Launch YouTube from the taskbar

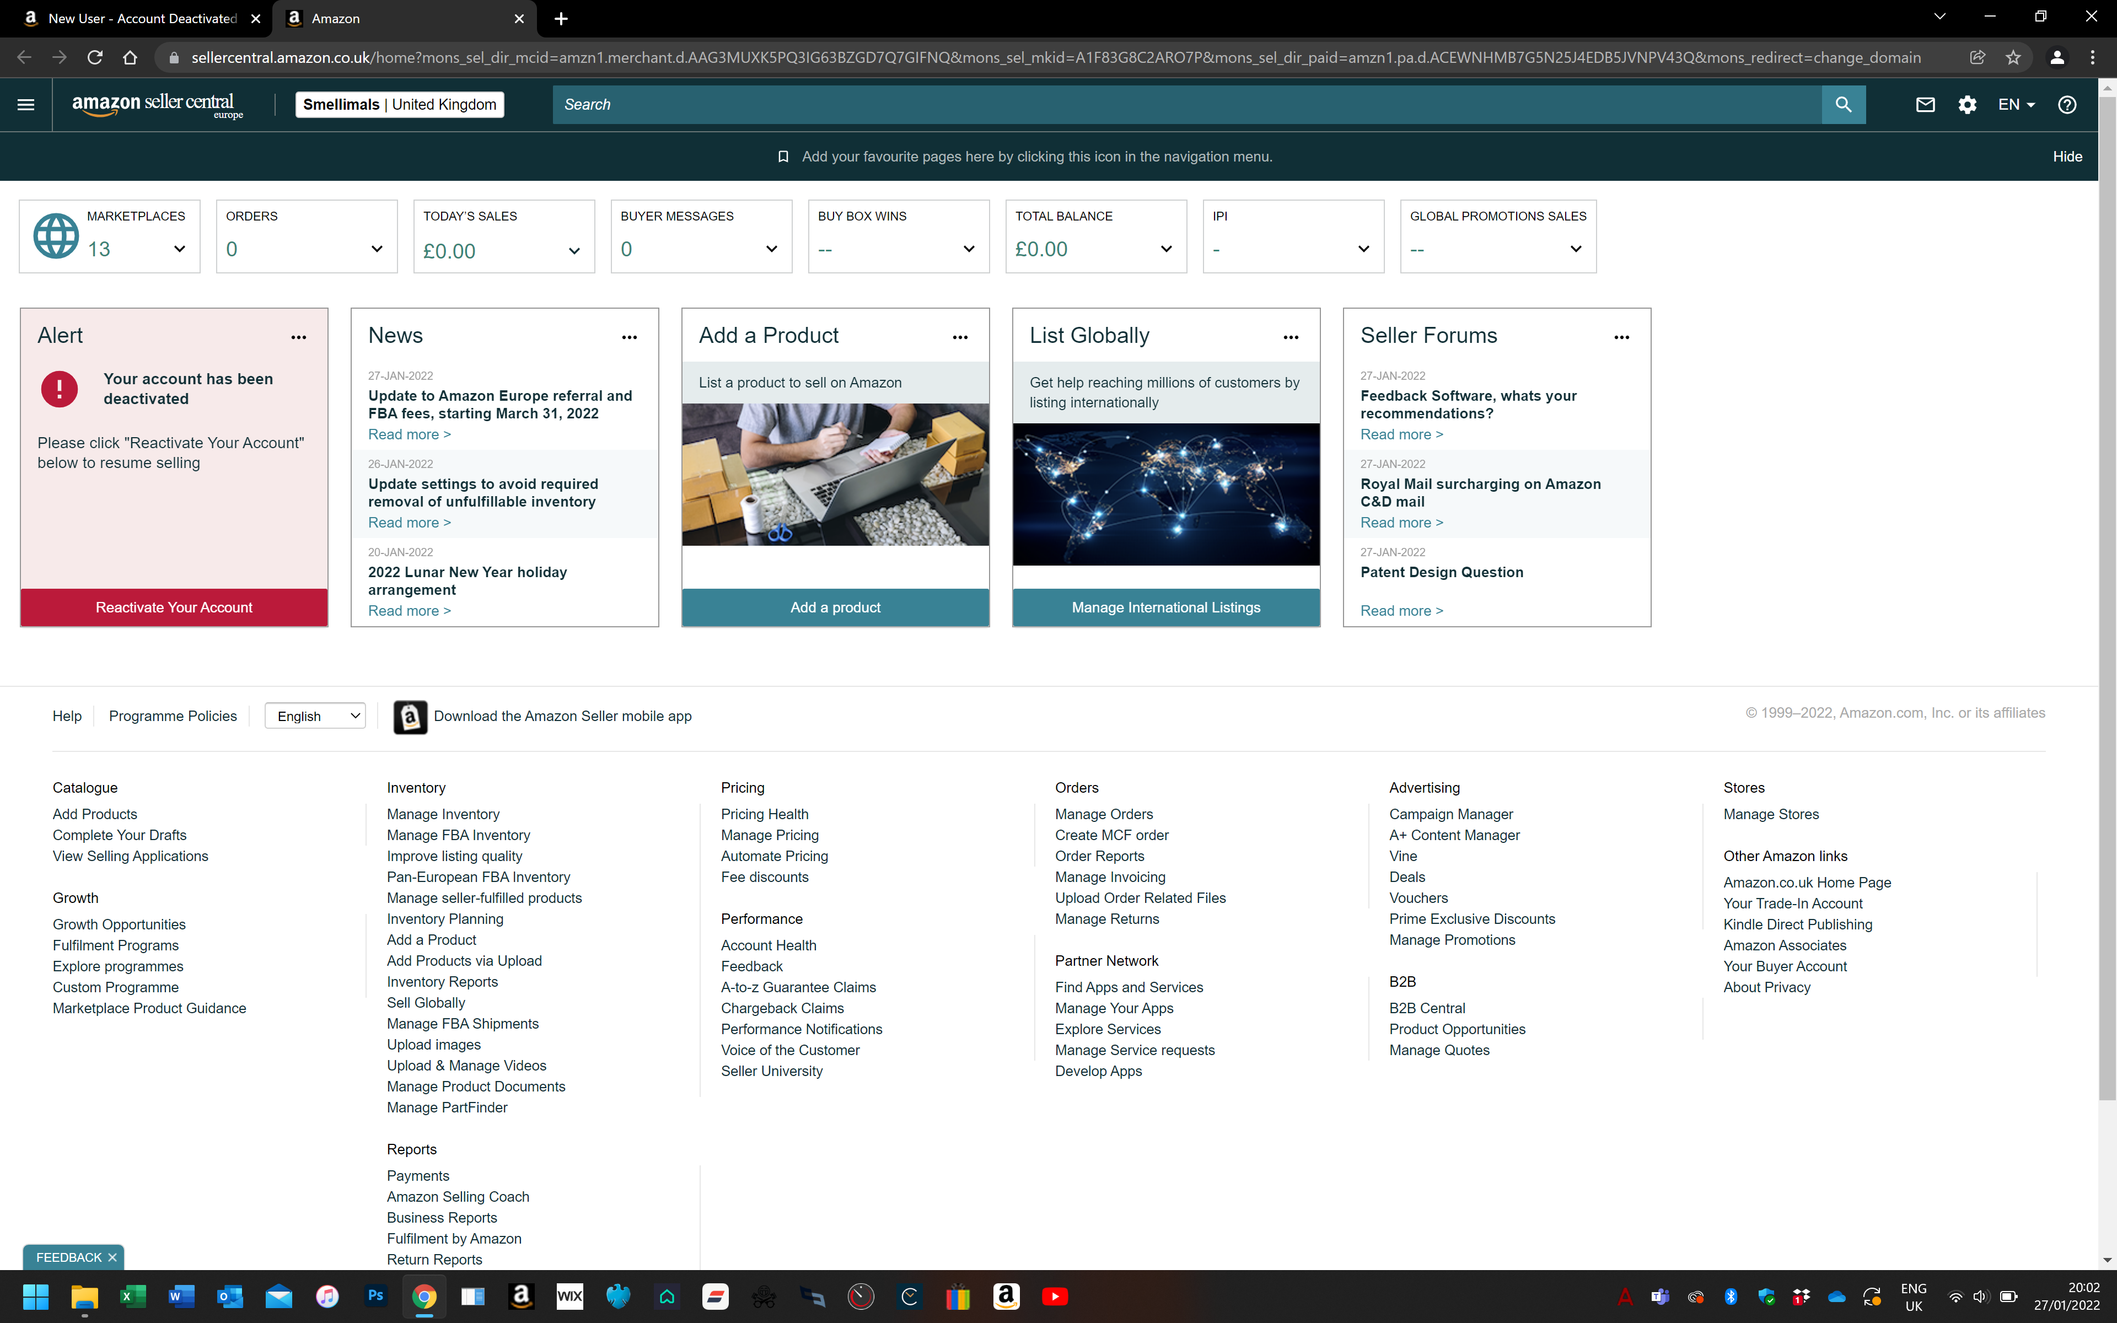[1055, 1297]
